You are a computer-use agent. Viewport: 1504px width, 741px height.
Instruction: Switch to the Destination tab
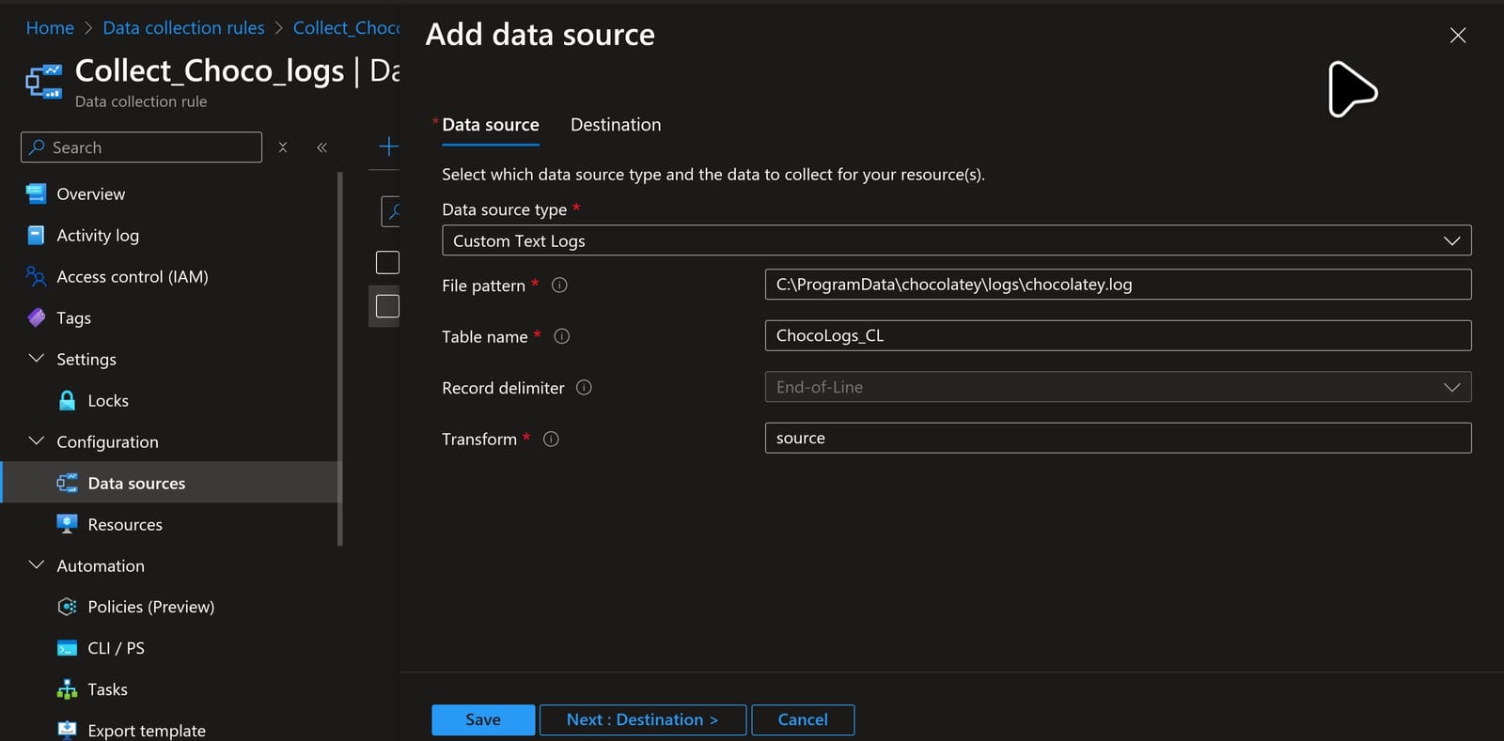pos(616,125)
